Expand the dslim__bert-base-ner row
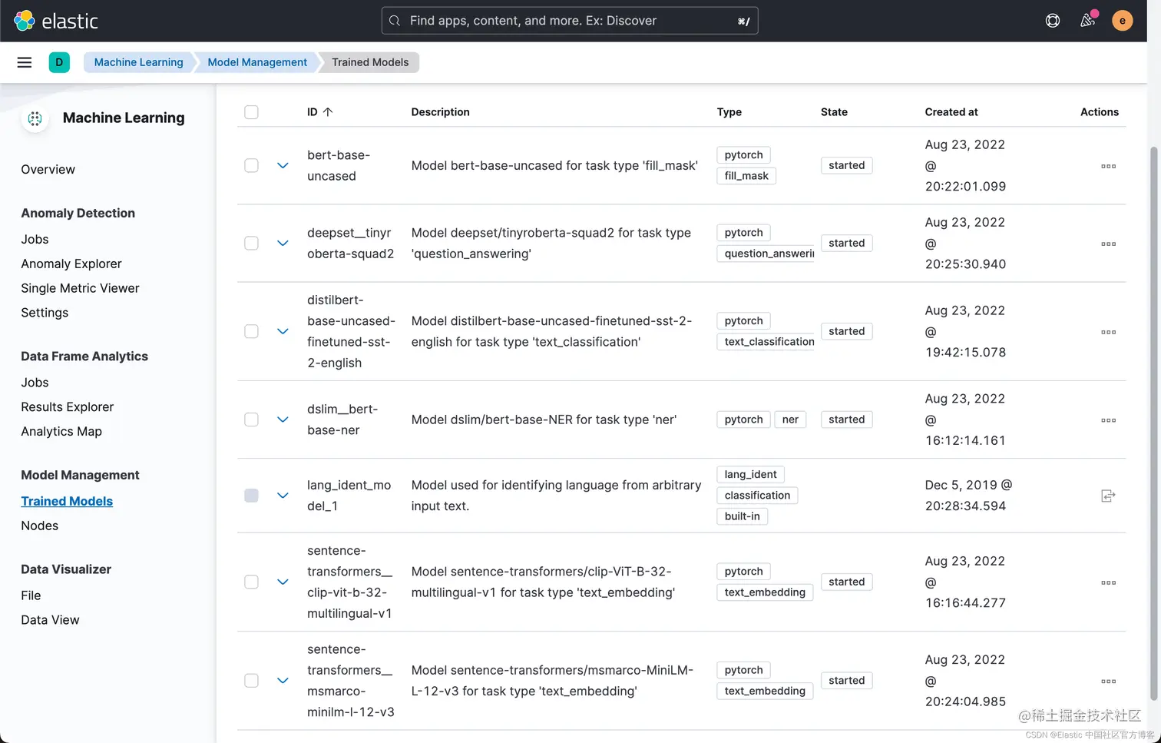 [x=283, y=420]
